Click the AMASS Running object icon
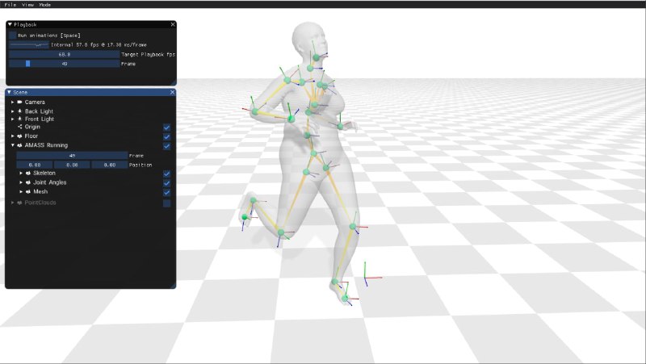The width and height of the screenshot is (646, 364). (x=19, y=145)
